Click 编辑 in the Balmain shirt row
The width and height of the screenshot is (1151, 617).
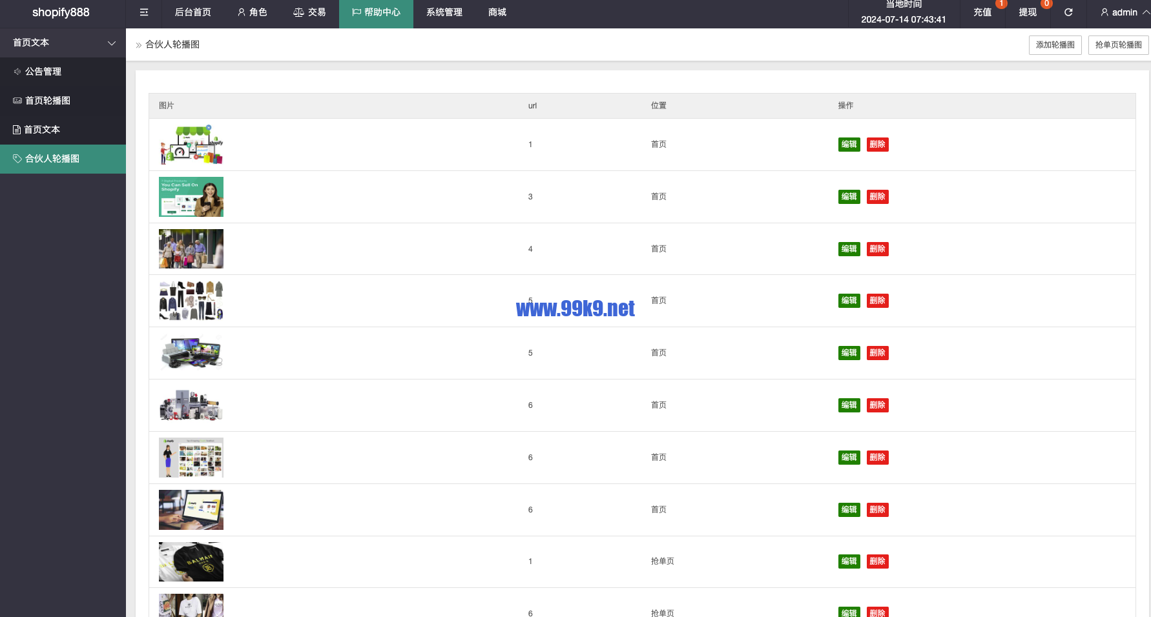[849, 561]
